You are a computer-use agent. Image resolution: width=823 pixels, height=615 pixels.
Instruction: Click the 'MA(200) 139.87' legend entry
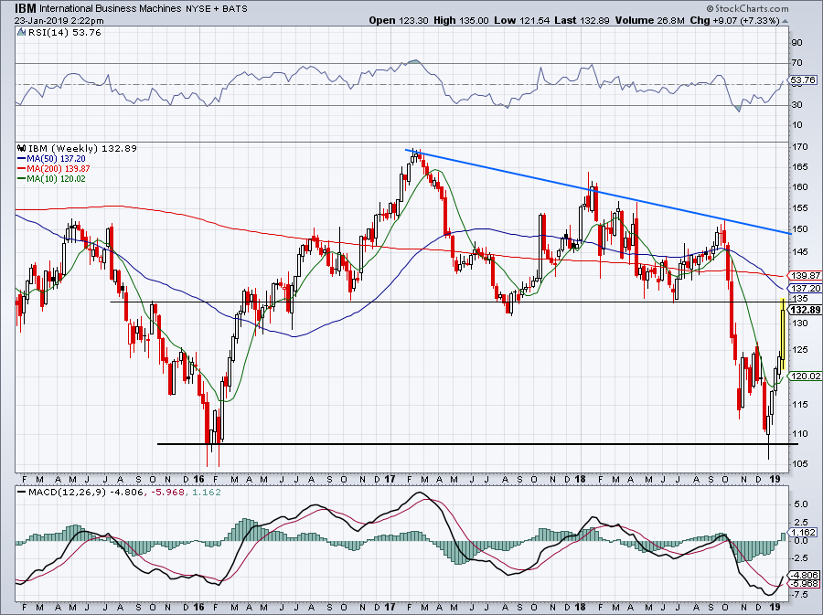coord(59,169)
